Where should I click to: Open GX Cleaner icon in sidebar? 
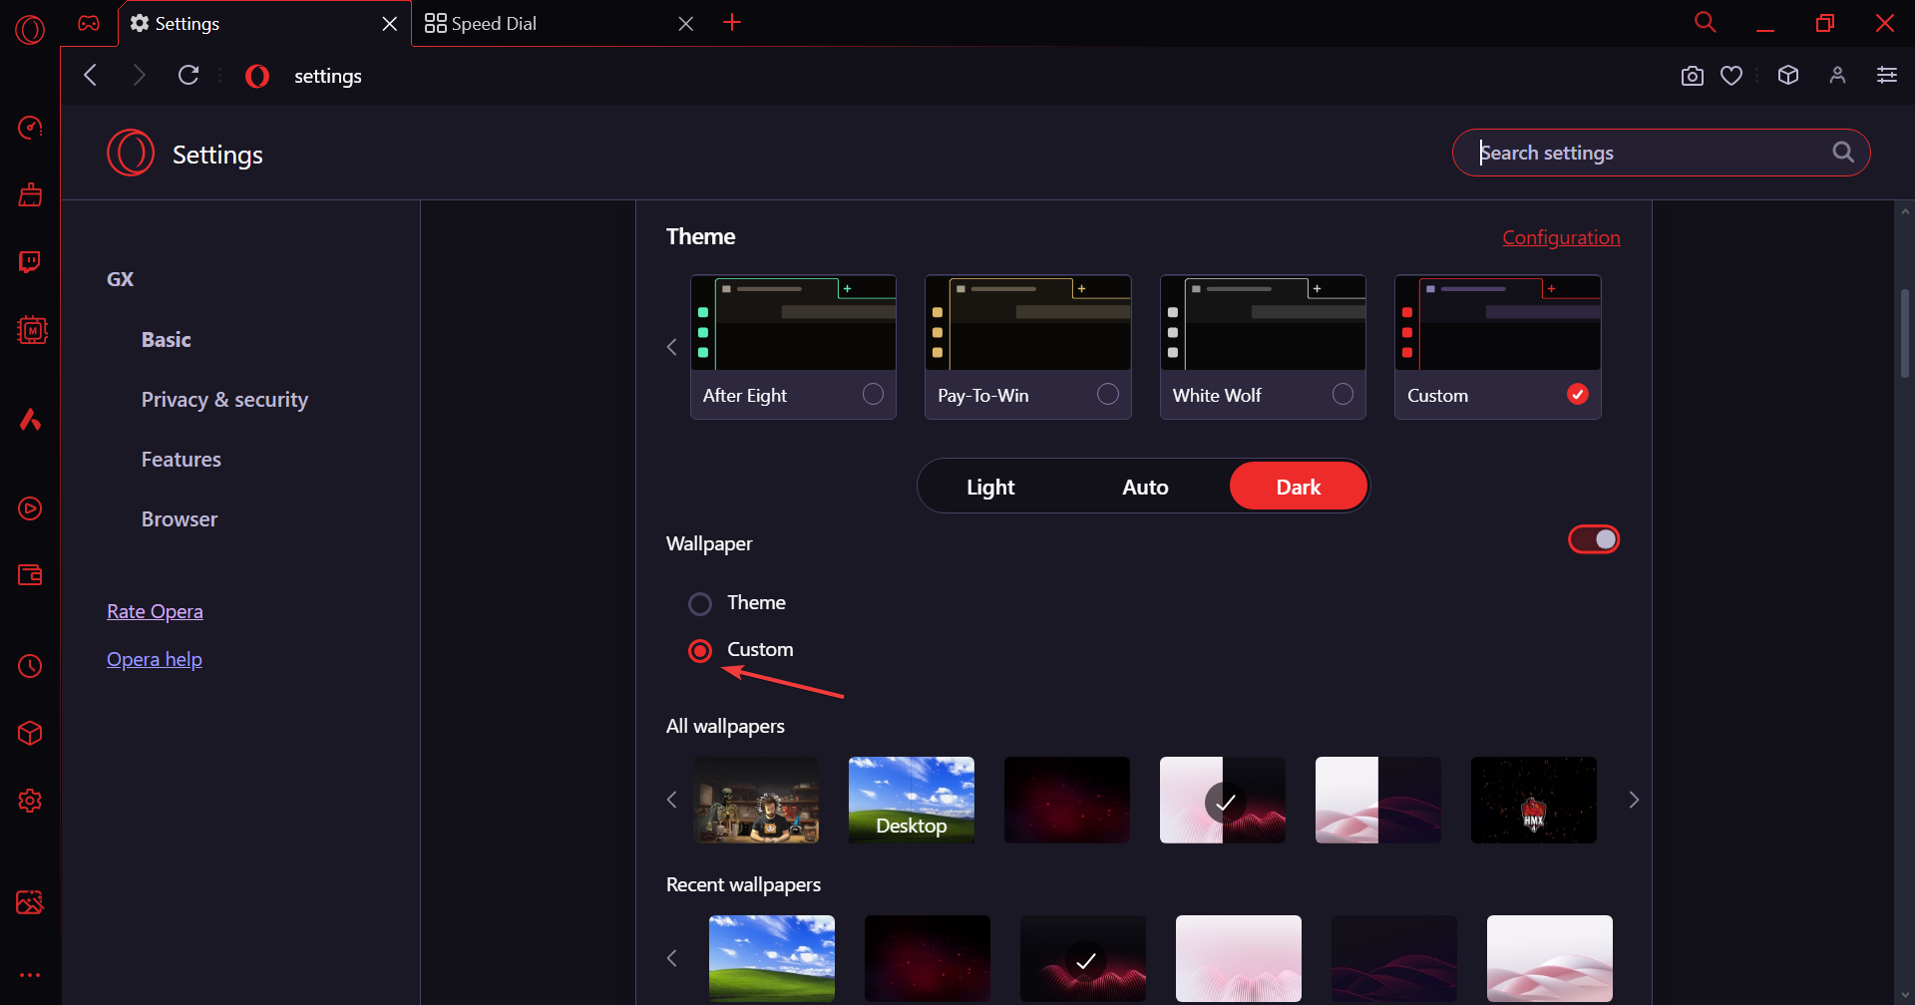(30, 194)
